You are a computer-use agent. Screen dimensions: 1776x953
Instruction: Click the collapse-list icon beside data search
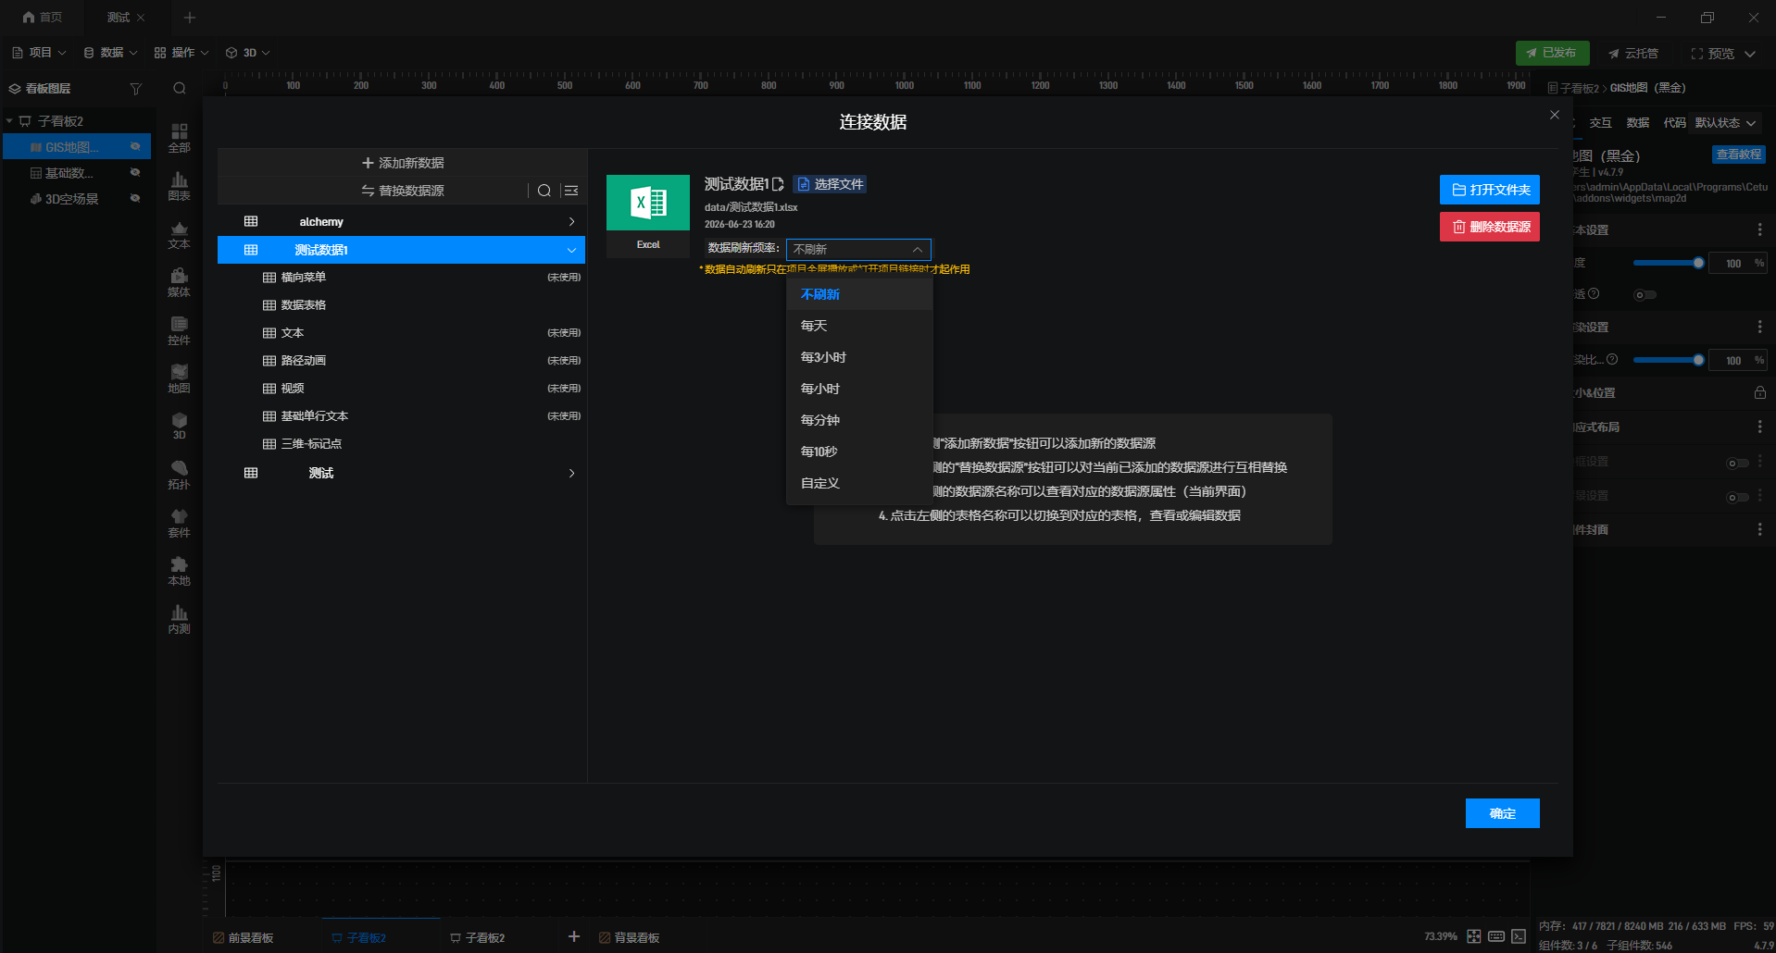[x=571, y=191]
